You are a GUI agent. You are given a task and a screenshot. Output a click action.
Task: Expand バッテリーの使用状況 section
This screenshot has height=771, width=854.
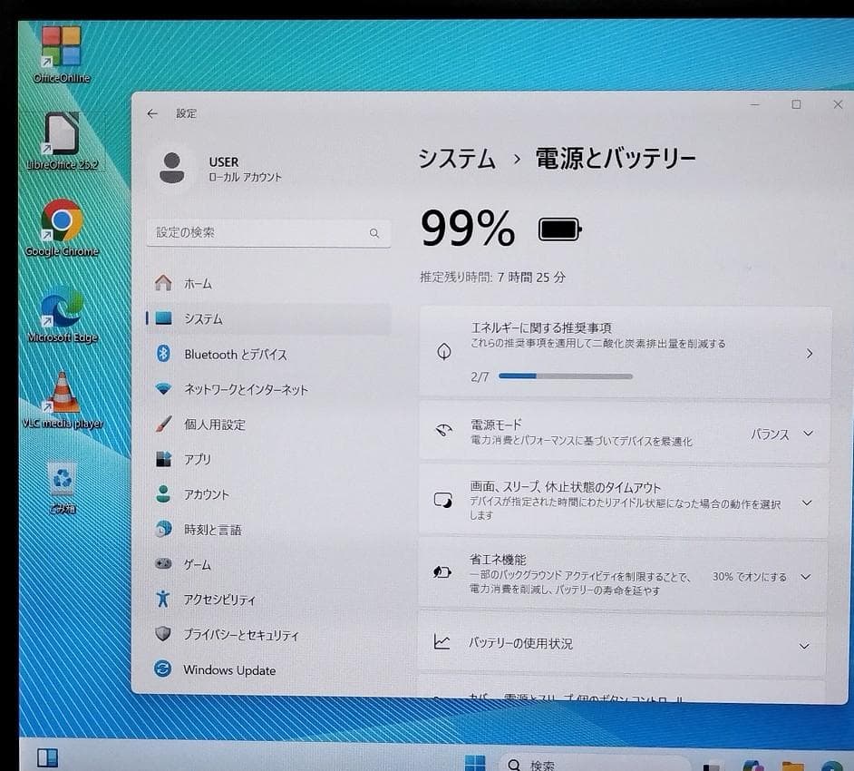803,643
